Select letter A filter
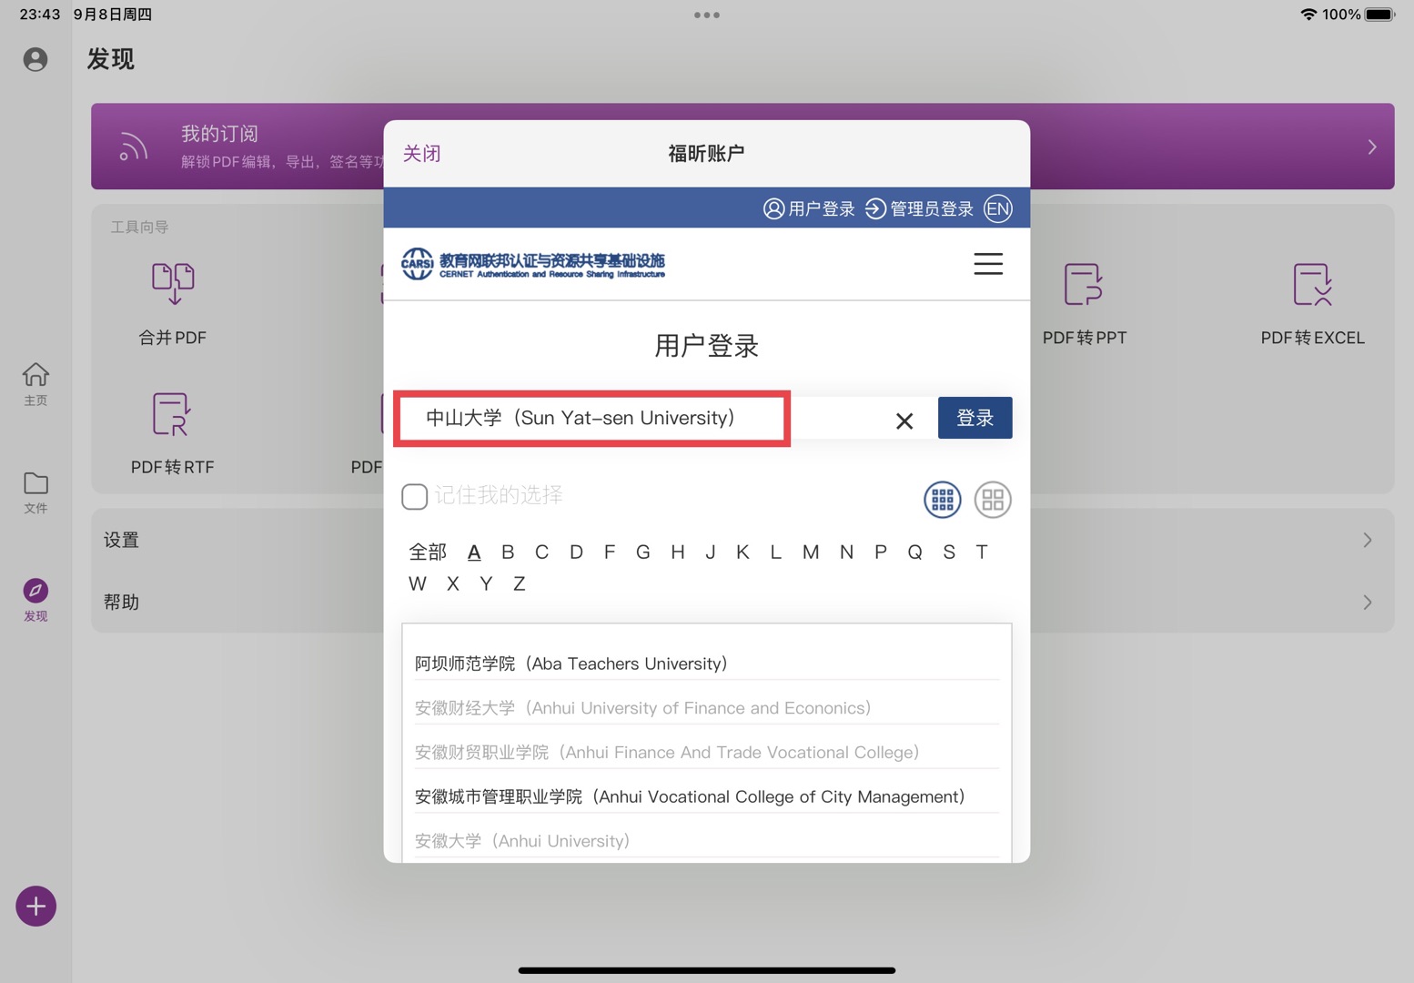 (474, 552)
